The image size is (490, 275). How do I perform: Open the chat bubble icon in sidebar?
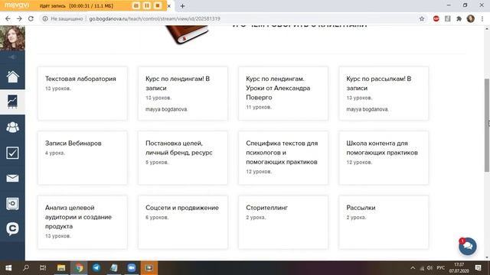12,229
